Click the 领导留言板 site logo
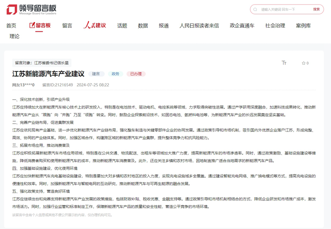 click(x=31, y=10)
